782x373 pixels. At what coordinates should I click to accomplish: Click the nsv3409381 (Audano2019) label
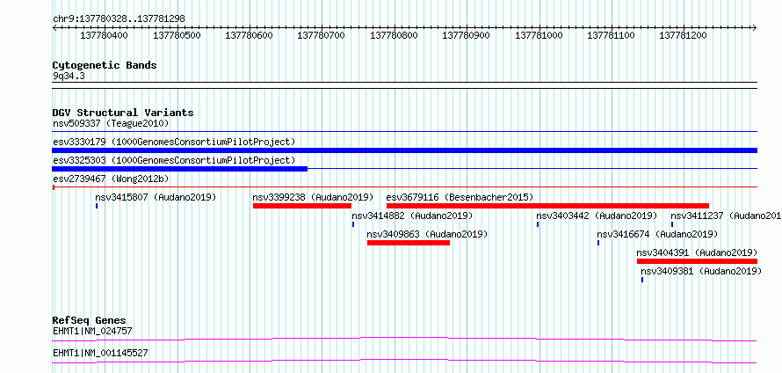point(701,271)
